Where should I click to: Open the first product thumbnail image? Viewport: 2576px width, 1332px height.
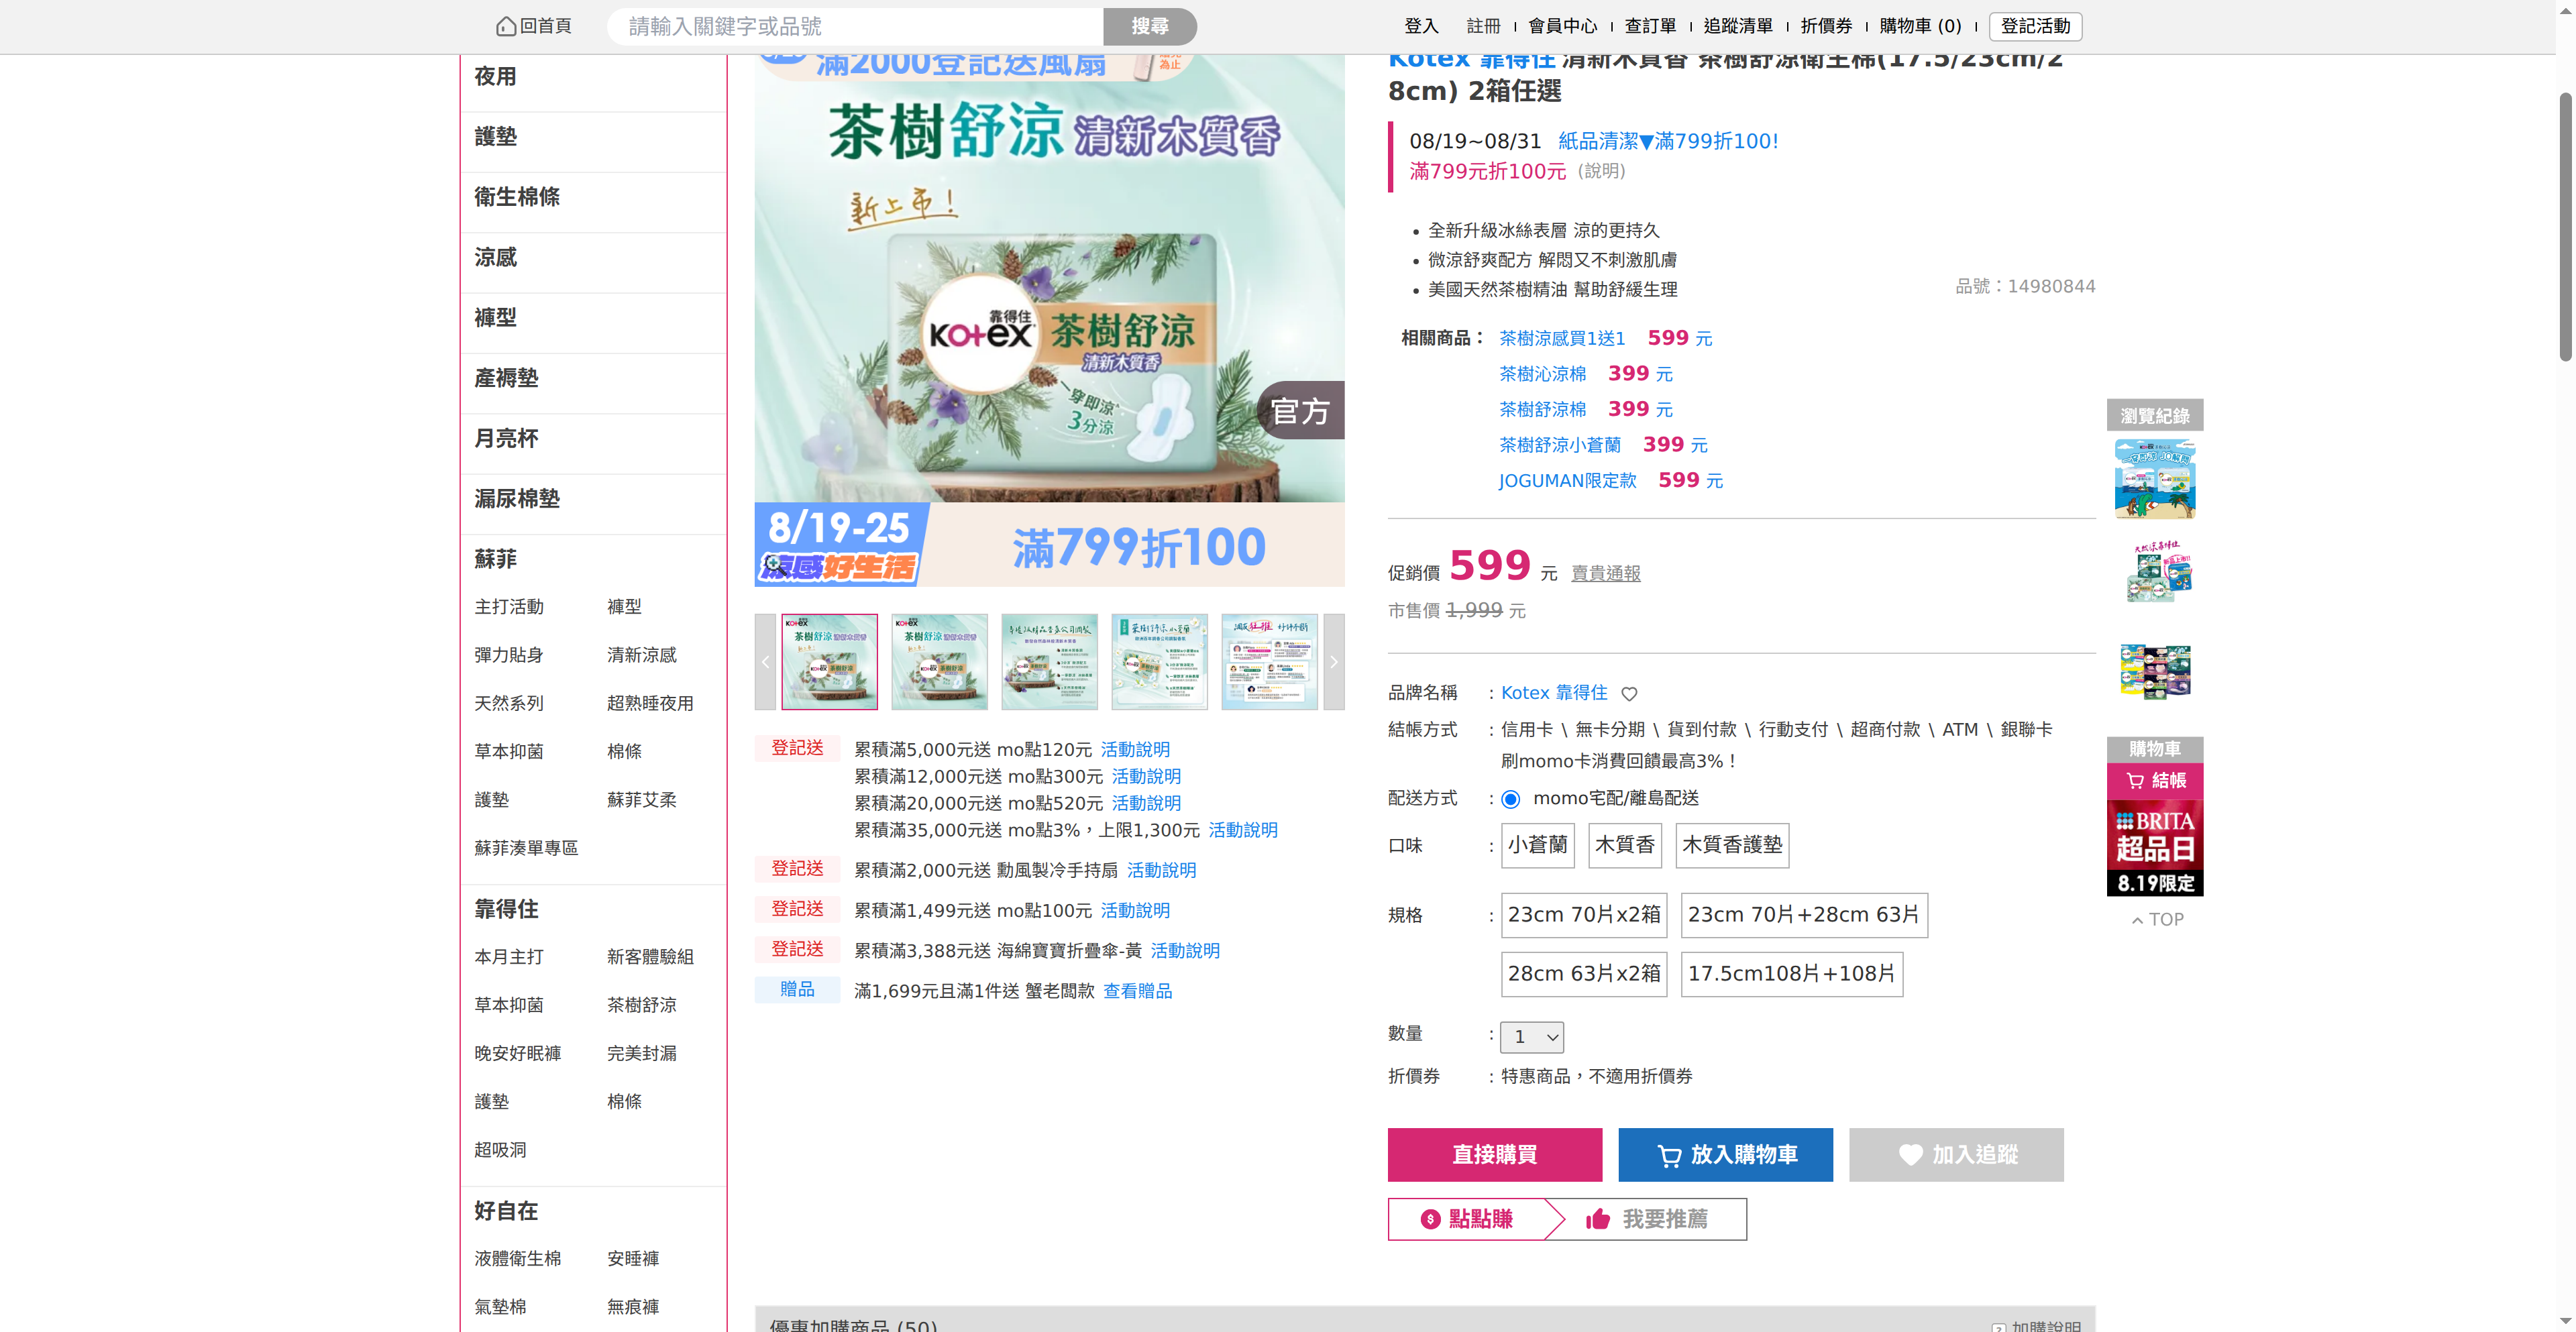pyautogui.click(x=829, y=662)
